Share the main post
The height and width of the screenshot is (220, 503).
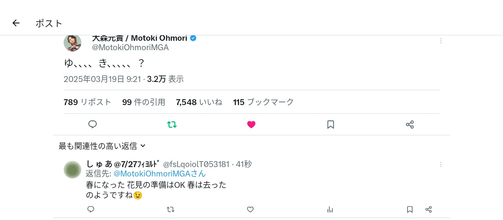(410, 125)
